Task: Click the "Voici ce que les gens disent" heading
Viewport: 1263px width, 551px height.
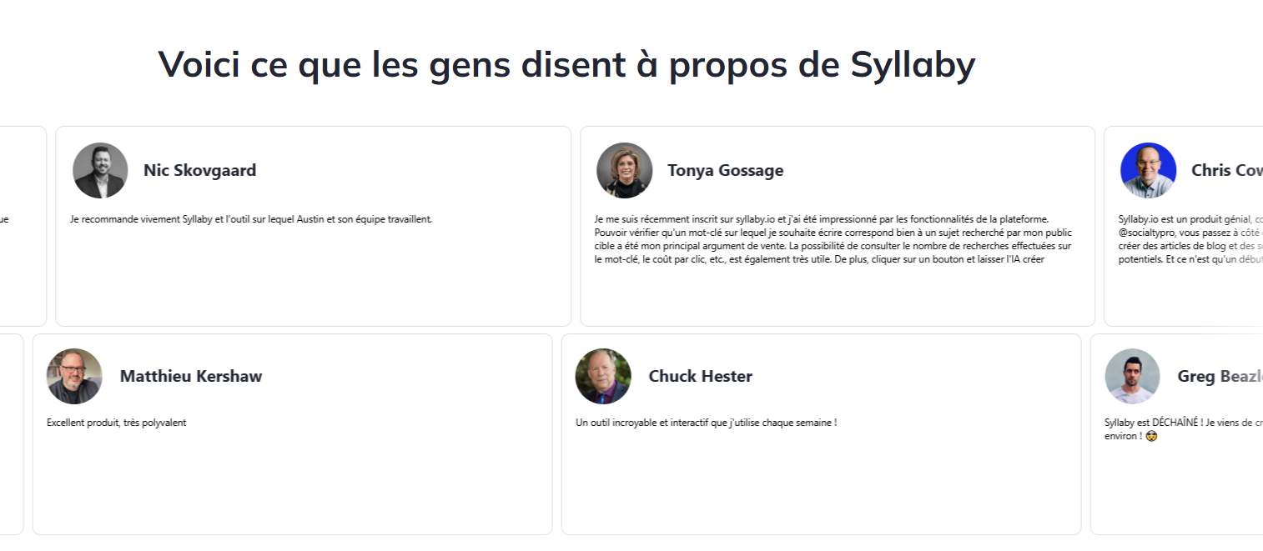Action: point(566,64)
